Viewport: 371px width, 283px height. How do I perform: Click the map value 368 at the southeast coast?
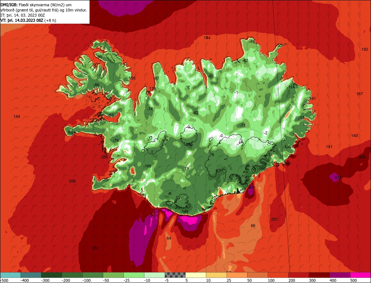coord(287,163)
